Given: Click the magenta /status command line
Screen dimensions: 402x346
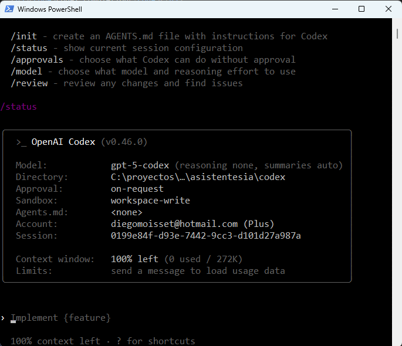Looking at the screenshot, I should [19, 107].
